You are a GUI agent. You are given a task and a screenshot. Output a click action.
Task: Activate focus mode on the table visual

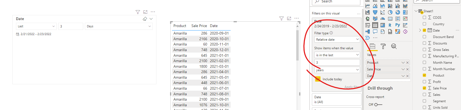click(x=289, y=18)
